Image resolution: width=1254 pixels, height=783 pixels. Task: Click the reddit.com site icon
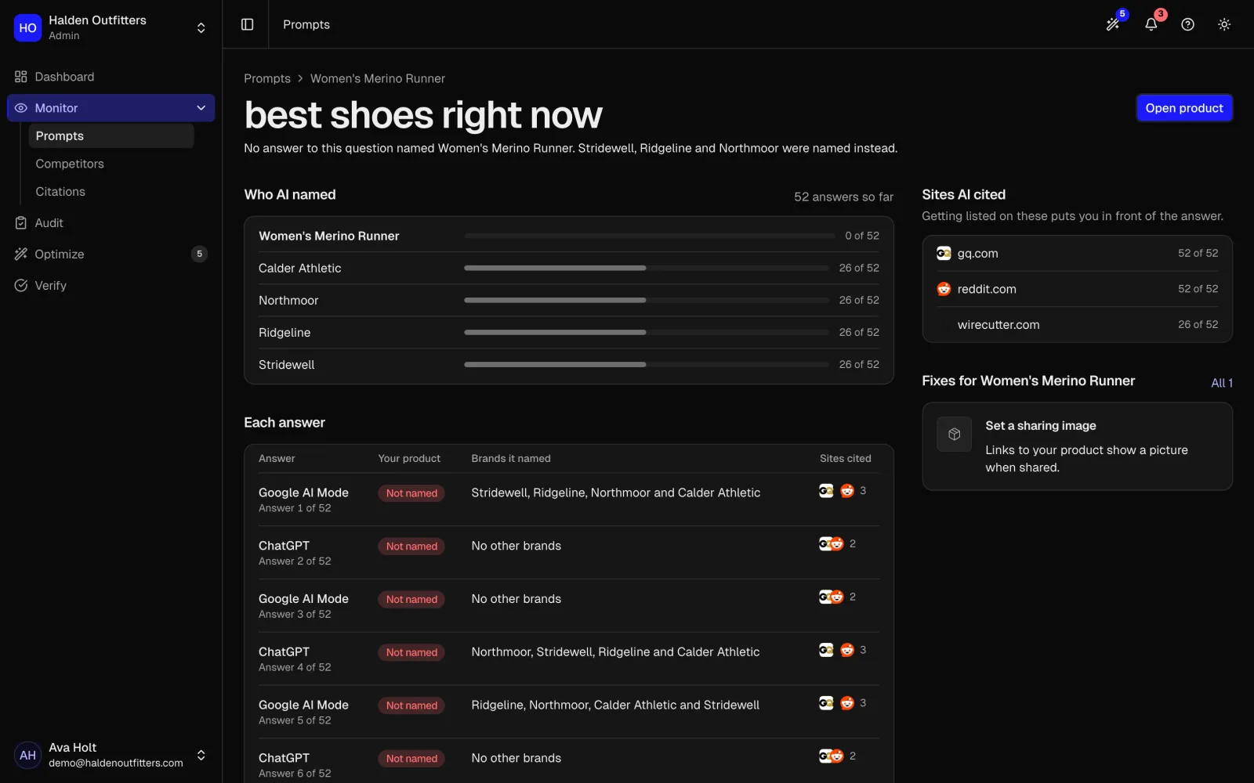(944, 289)
